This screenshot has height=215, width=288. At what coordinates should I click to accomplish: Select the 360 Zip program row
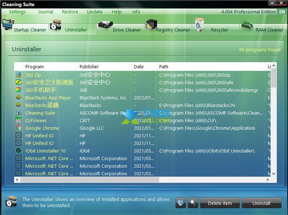point(142,75)
